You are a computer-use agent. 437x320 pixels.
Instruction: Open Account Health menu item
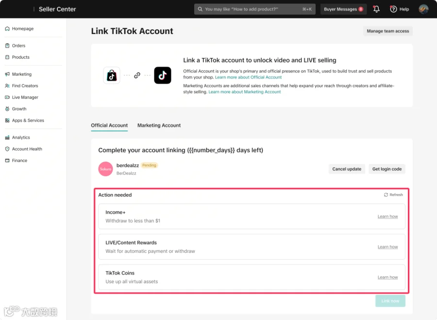[x=27, y=149]
